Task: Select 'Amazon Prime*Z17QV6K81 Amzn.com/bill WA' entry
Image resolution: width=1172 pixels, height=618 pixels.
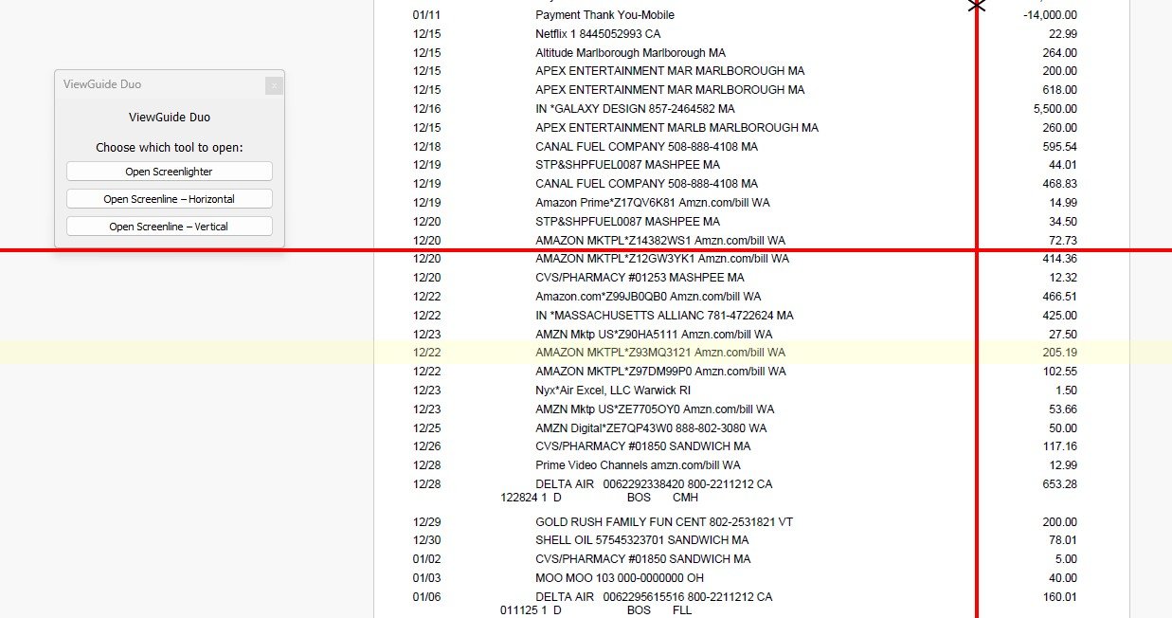Action: click(x=652, y=203)
